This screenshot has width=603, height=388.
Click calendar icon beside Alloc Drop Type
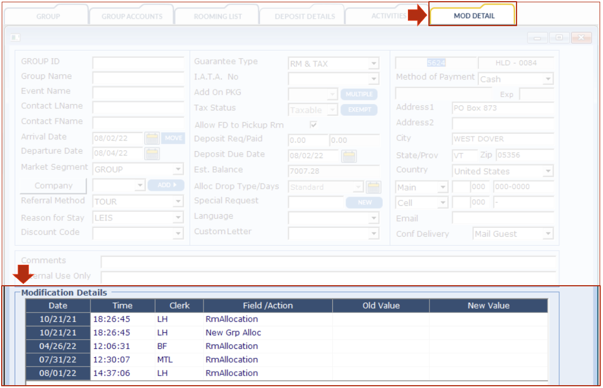(x=373, y=187)
